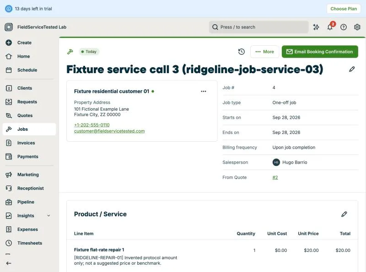Viewport: 366px width, 272px height.
Task: Click customer@fieldservicetested.com email link
Action: 109,131
